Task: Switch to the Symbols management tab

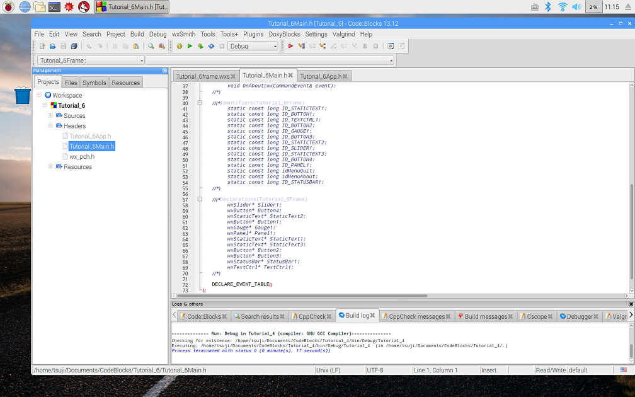Action: pyautogui.click(x=94, y=83)
